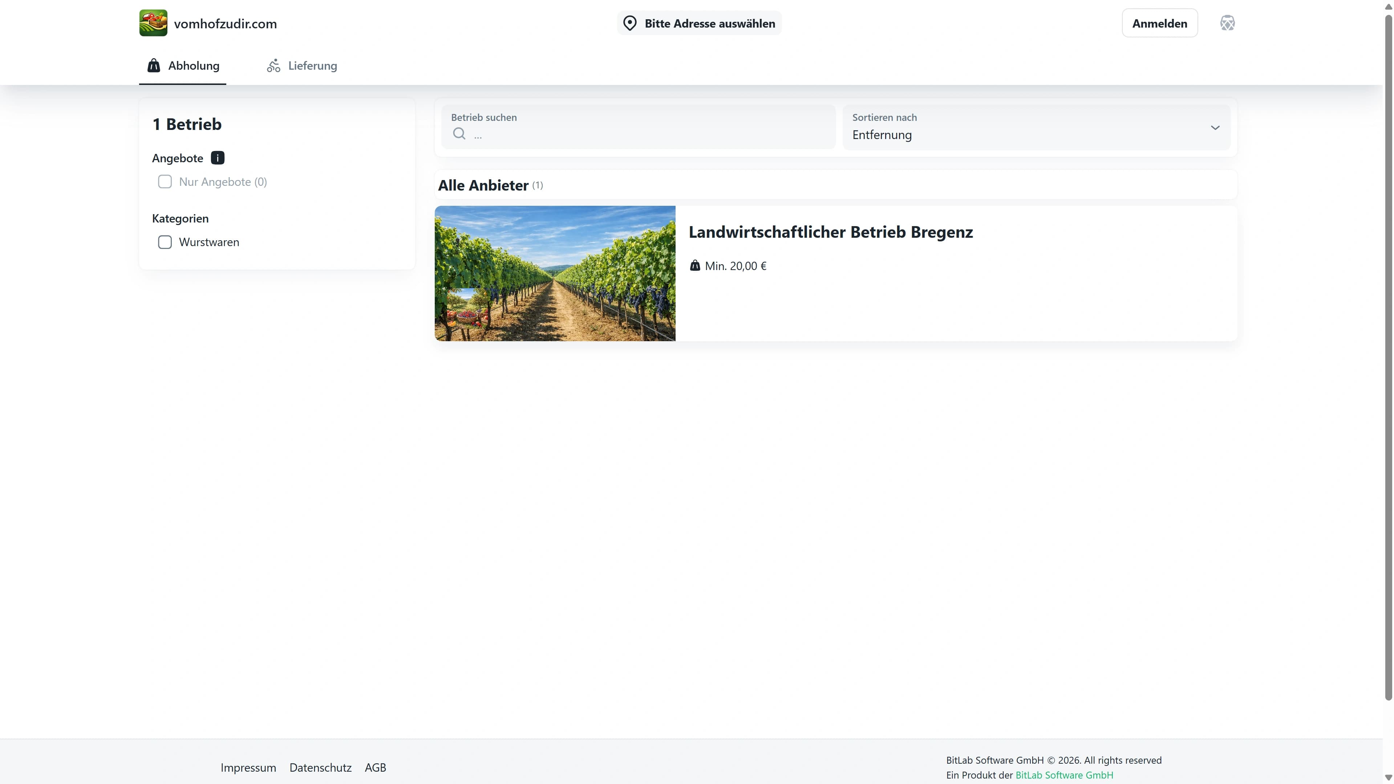Click the search magnifier icon
1394x784 pixels.
click(459, 134)
